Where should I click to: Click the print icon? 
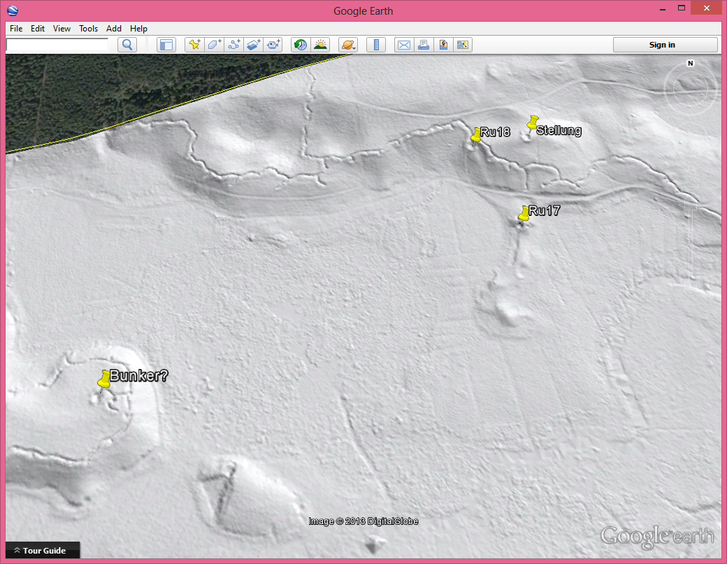click(423, 45)
